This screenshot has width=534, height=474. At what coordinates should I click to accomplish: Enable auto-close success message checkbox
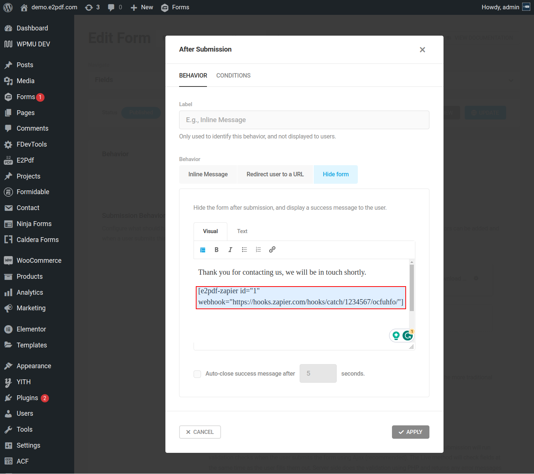pyautogui.click(x=197, y=374)
